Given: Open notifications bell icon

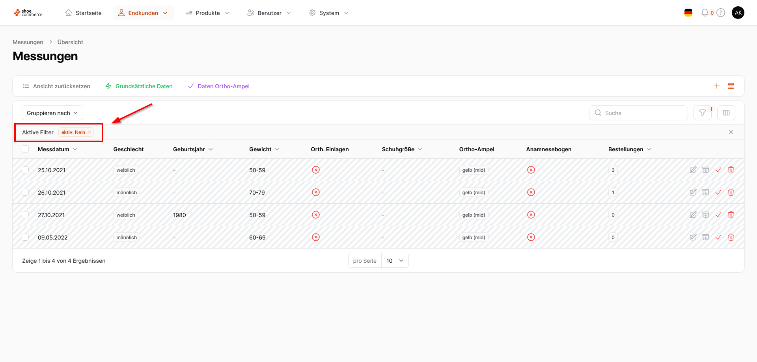Looking at the screenshot, I should click(705, 13).
